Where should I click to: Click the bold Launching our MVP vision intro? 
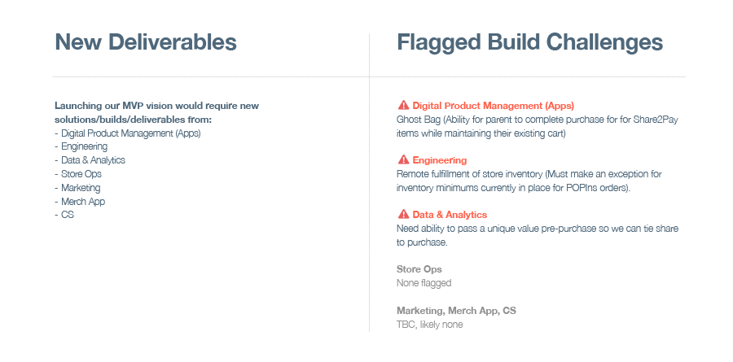tap(156, 112)
